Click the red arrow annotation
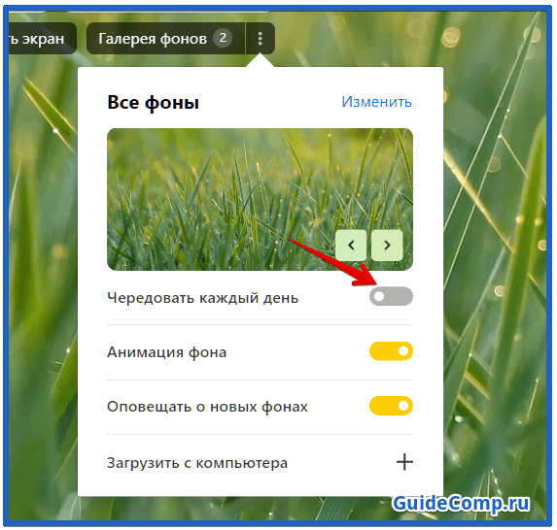The width and height of the screenshot is (557, 530). (x=331, y=262)
